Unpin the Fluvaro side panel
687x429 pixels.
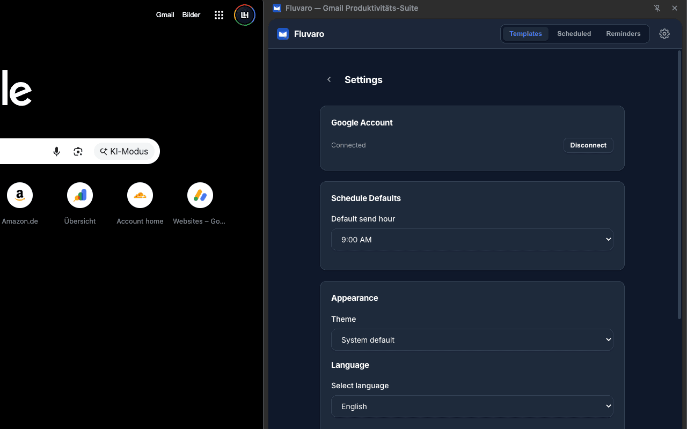click(657, 8)
